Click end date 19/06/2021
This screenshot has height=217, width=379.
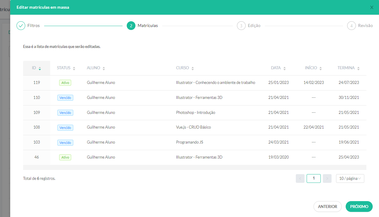349,142
